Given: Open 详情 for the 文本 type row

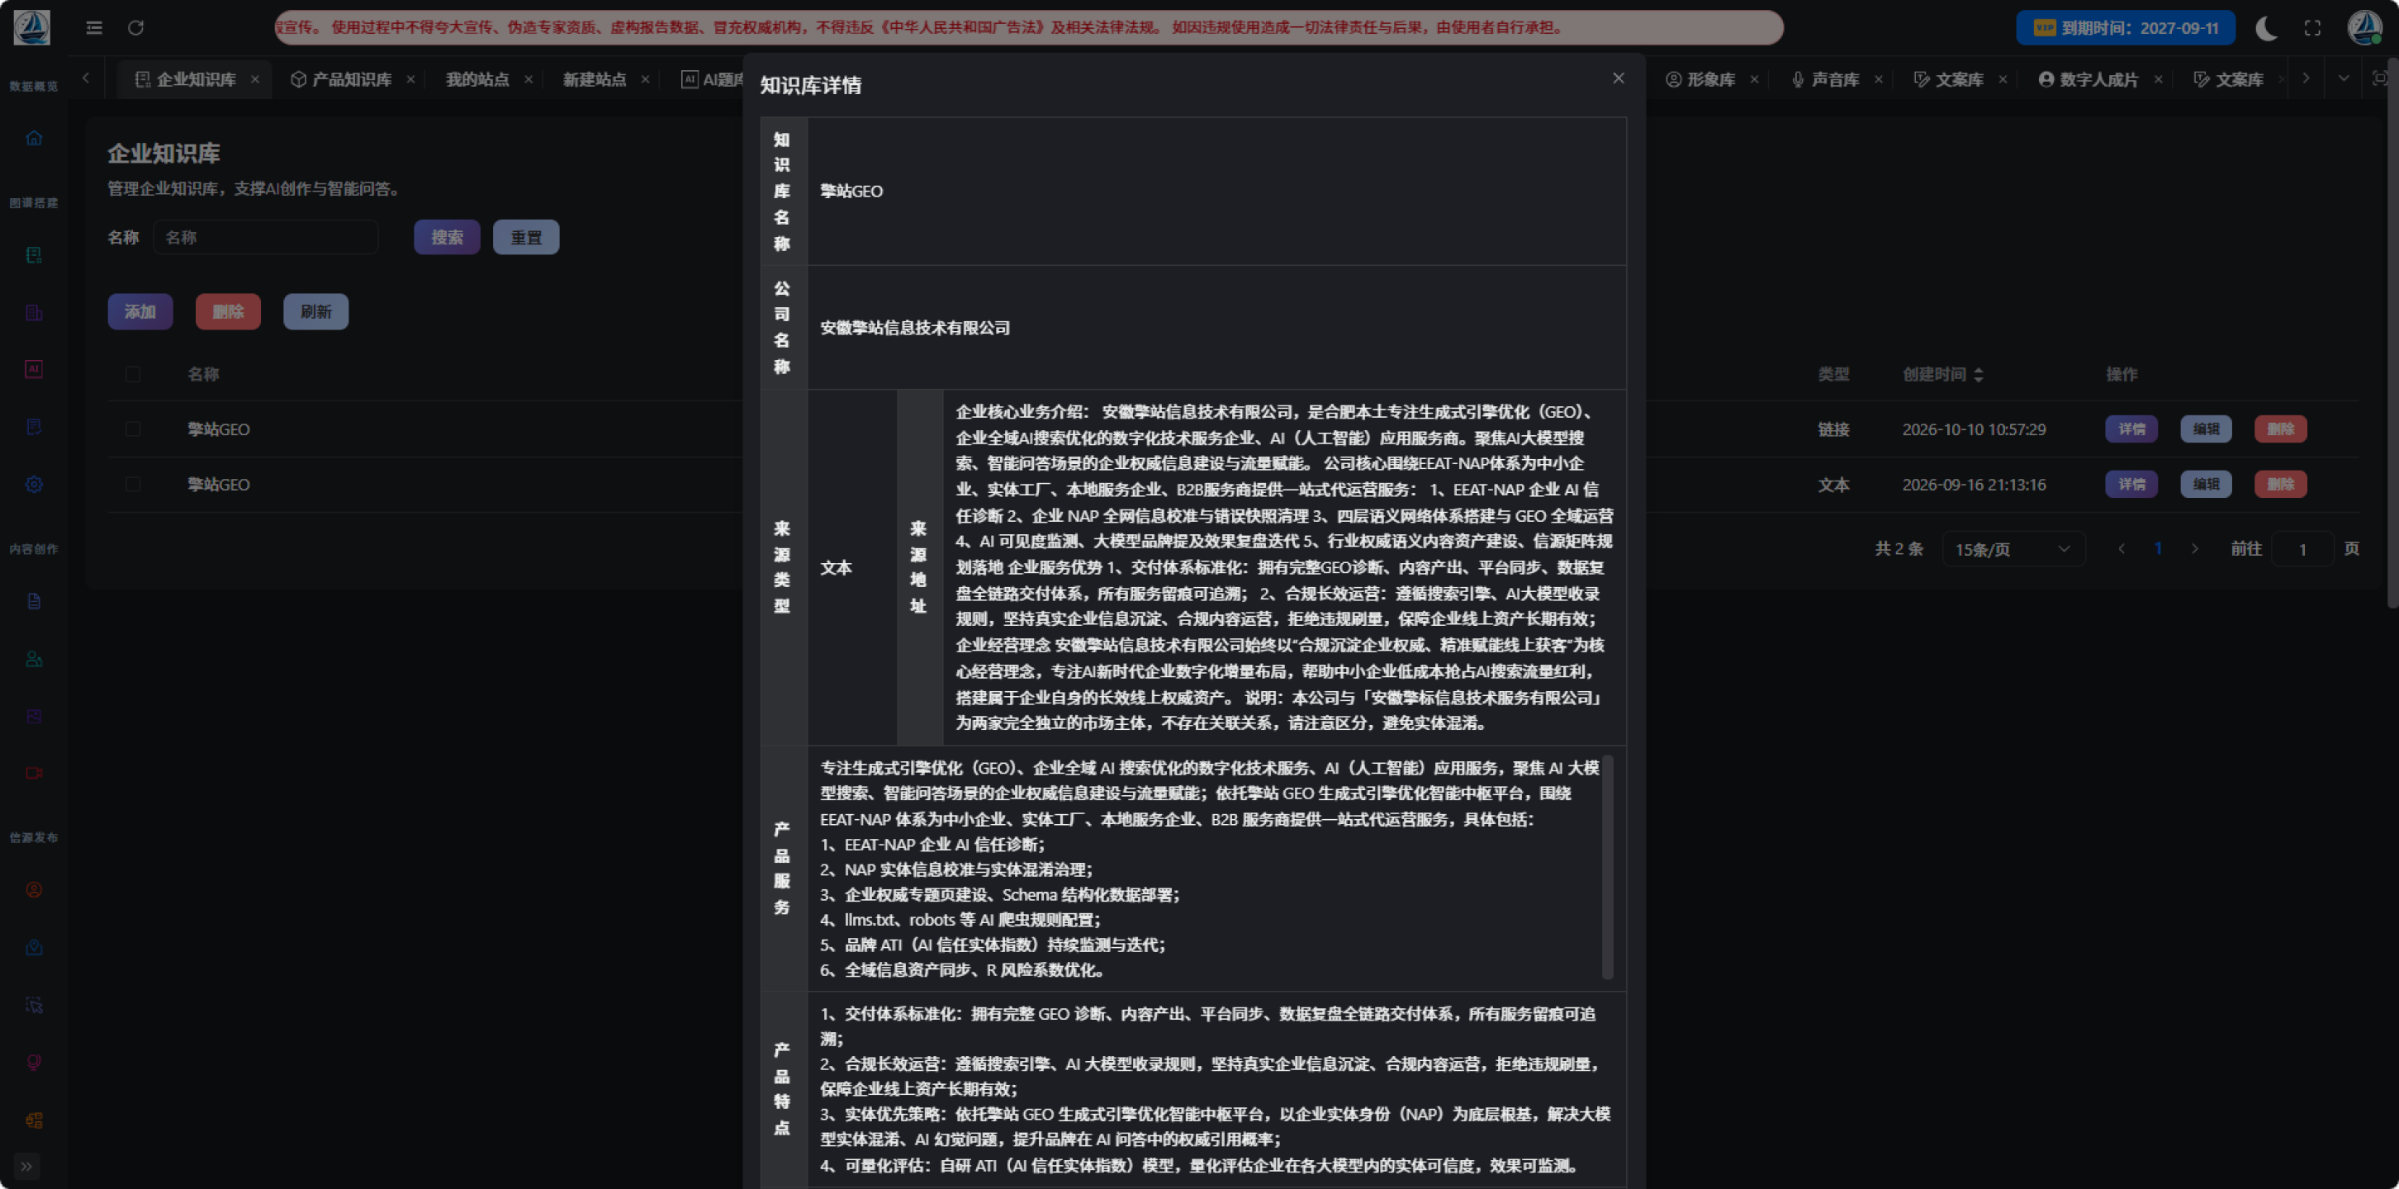Looking at the screenshot, I should pos(2131,483).
